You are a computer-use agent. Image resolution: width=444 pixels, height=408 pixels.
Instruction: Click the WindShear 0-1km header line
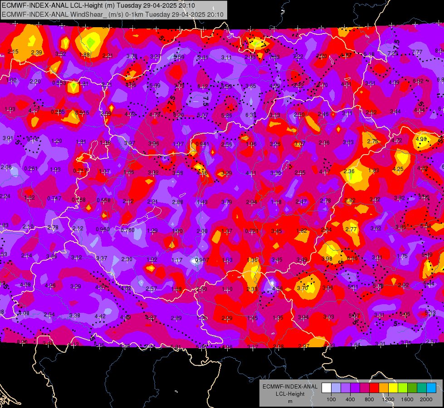pos(112,14)
